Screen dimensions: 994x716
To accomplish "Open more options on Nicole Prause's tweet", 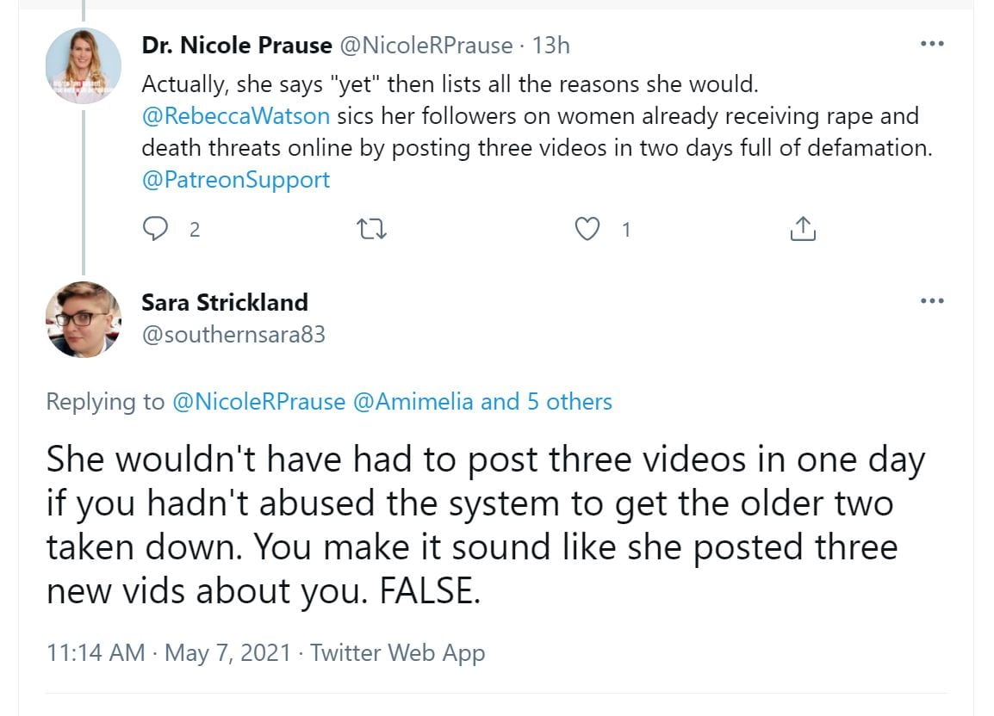I will click(931, 45).
